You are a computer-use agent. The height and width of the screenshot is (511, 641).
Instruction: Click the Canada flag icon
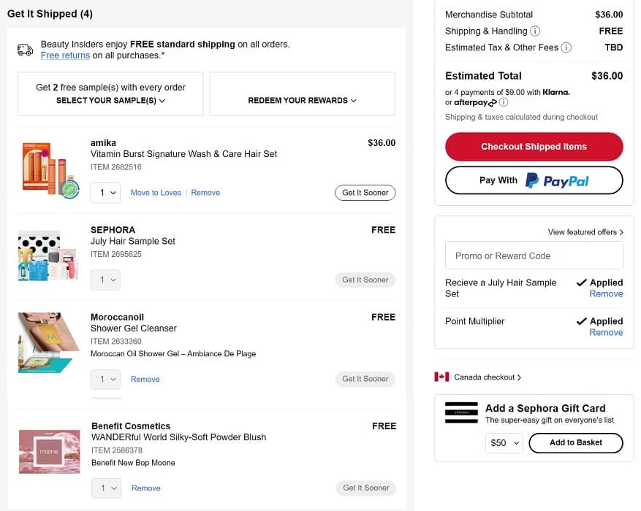coord(441,377)
